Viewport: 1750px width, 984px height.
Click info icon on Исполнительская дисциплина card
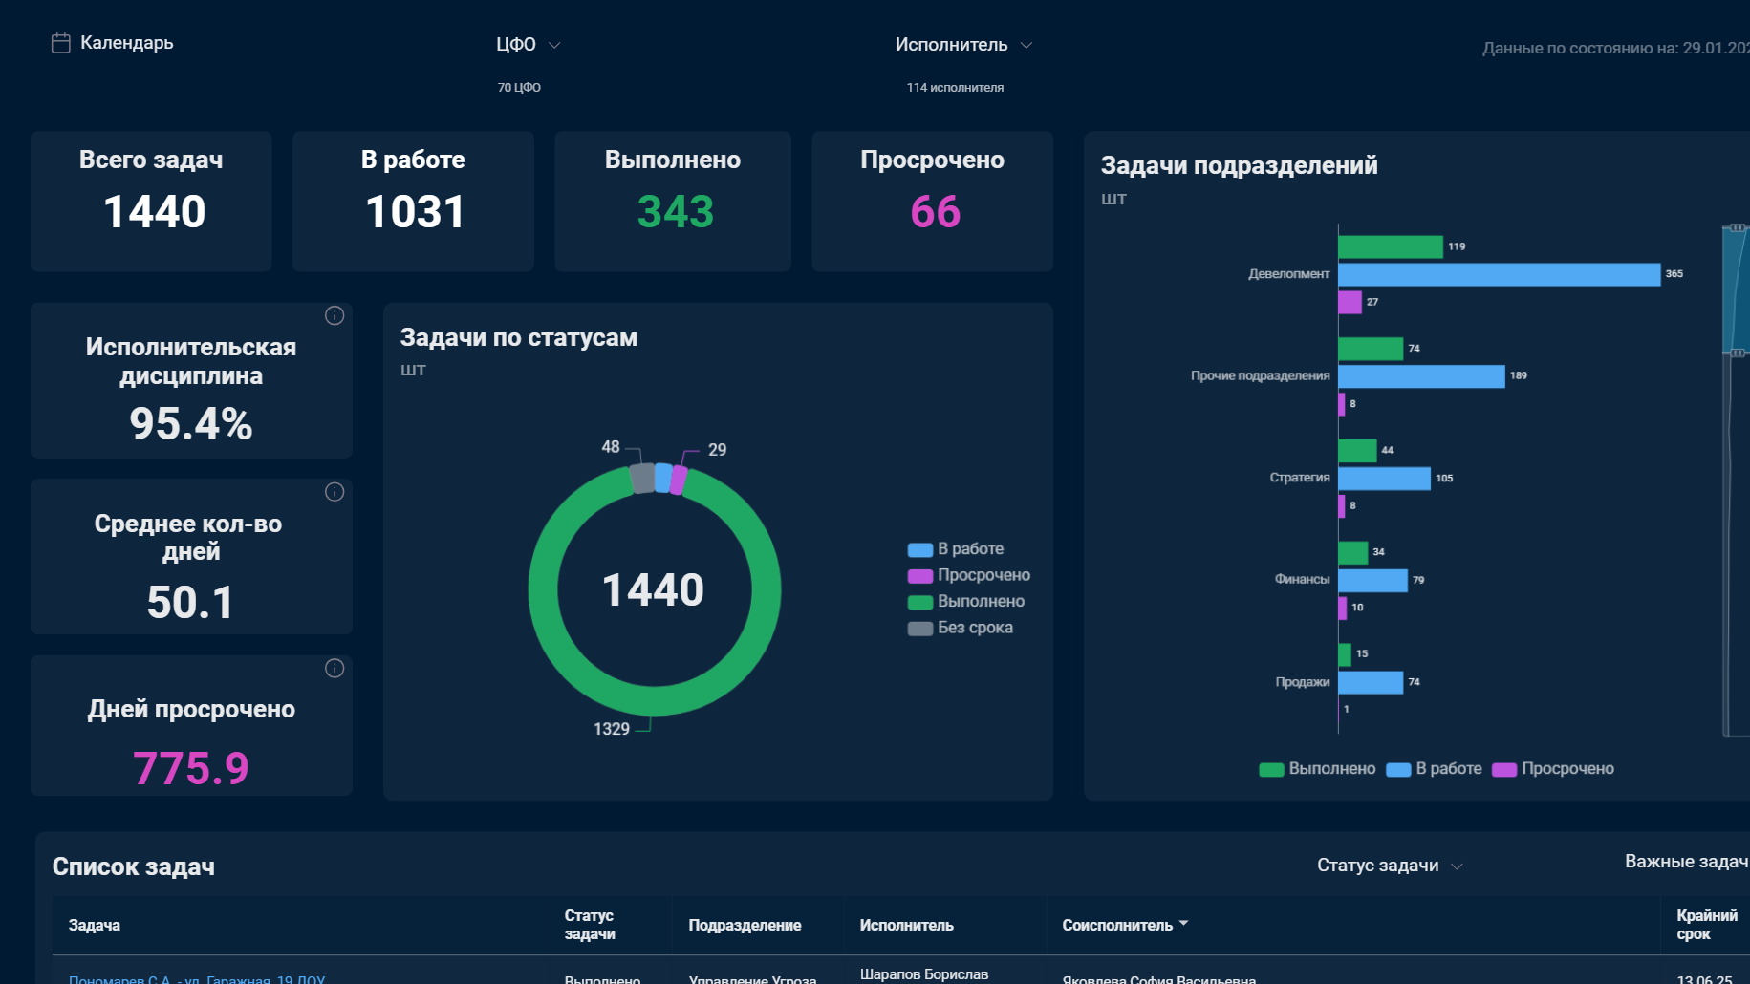tap(335, 315)
